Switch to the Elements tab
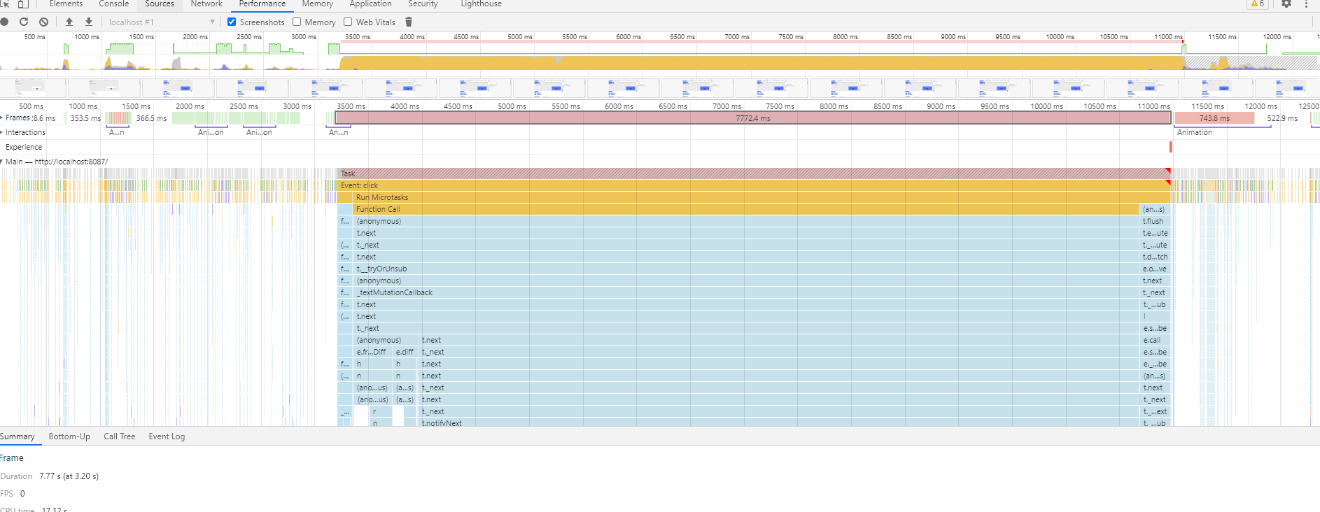Screen dimensions: 1320x512 point(66,3)
